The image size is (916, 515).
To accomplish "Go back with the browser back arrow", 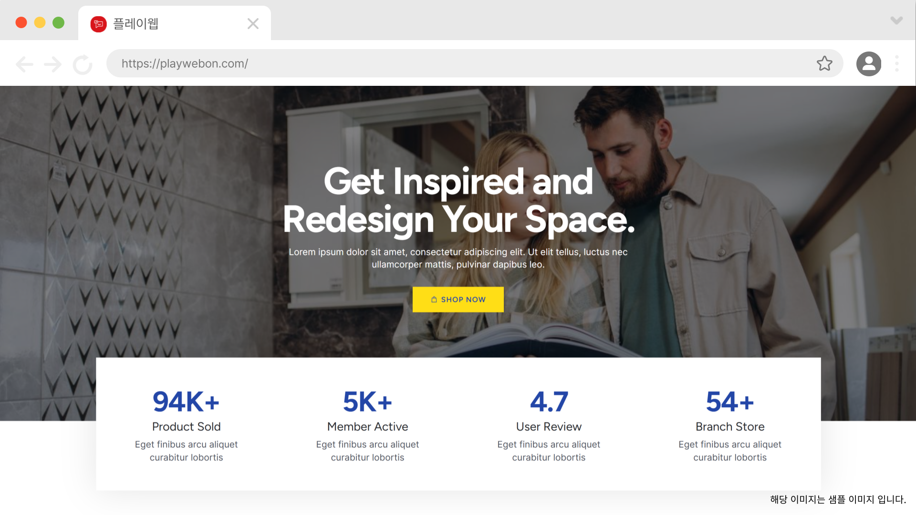I will 24,64.
